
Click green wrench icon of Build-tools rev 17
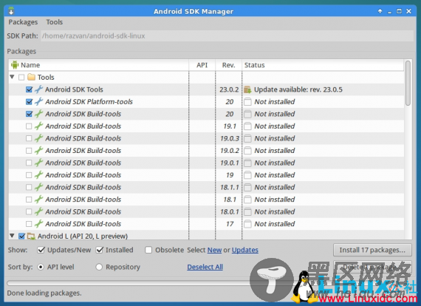click(x=39, y=224)
